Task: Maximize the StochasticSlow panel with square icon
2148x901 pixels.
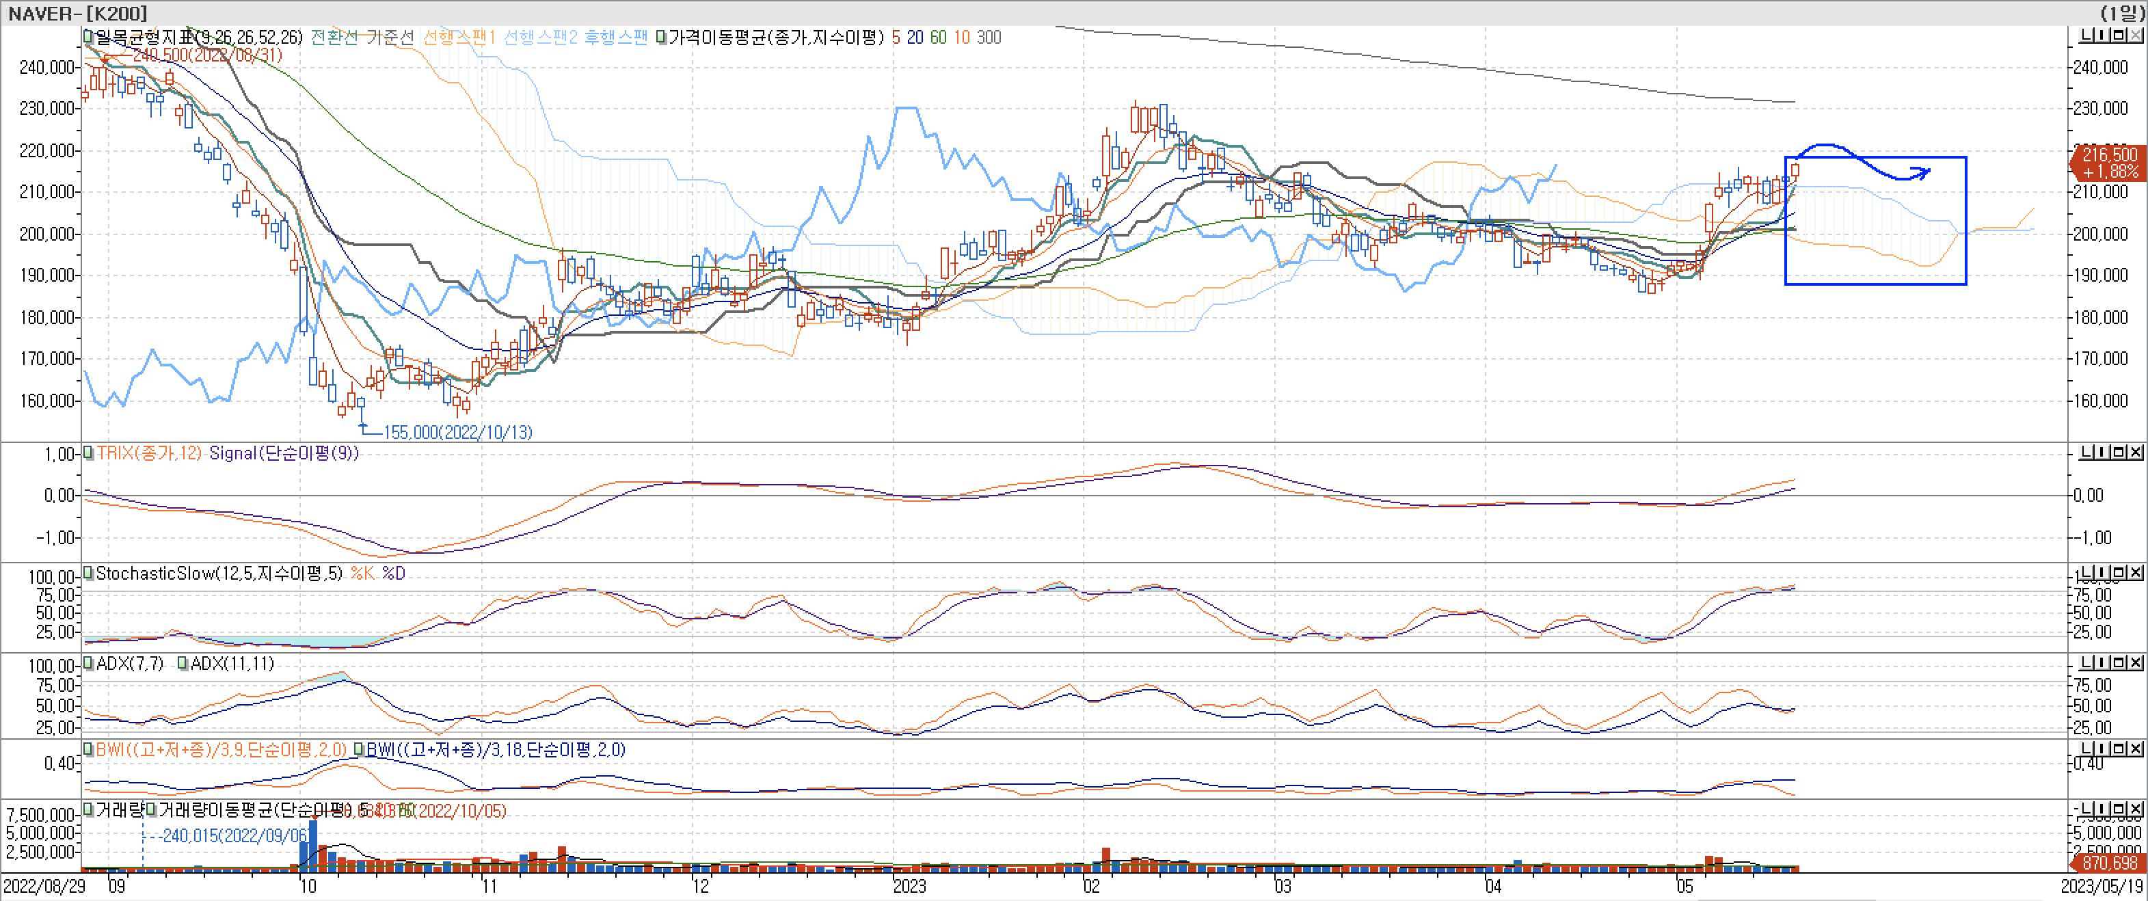Action: pos(2119,573)
